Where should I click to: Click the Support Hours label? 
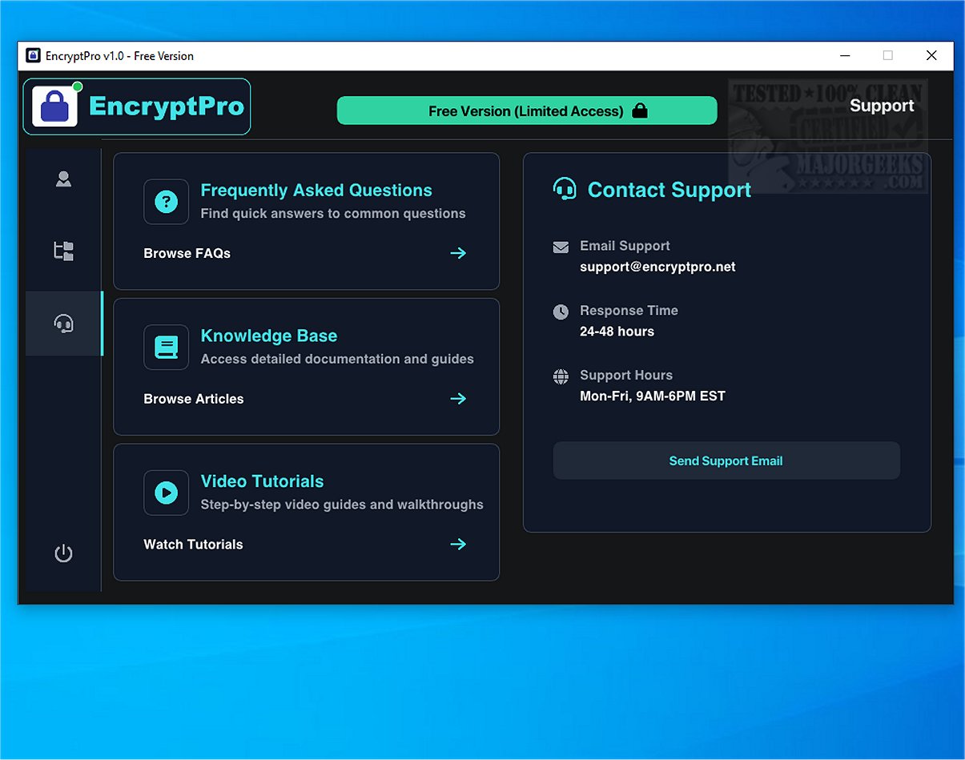(x=626, y=376)
